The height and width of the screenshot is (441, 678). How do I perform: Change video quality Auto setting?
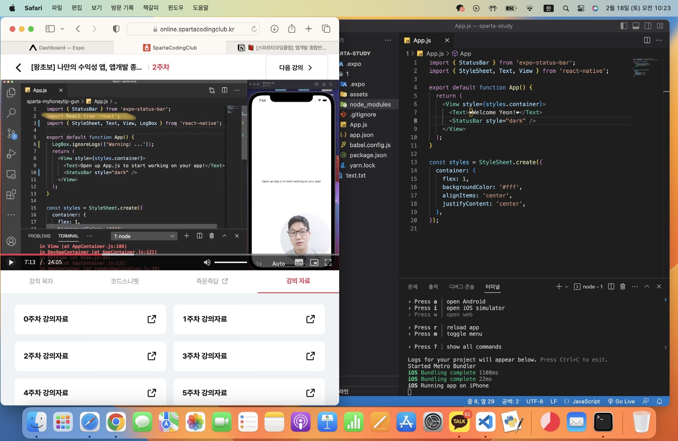point(278,263)
